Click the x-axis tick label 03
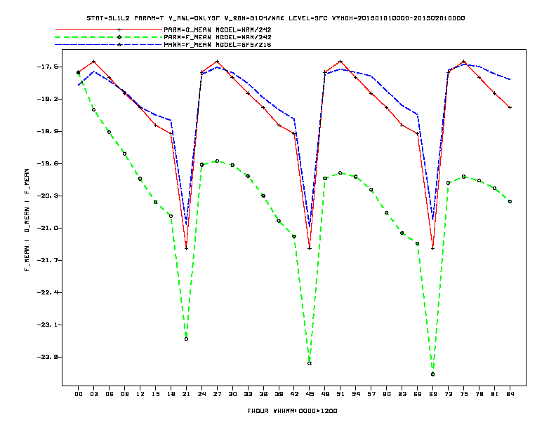This screenshot has height=429, width=556. pos(93,394)
